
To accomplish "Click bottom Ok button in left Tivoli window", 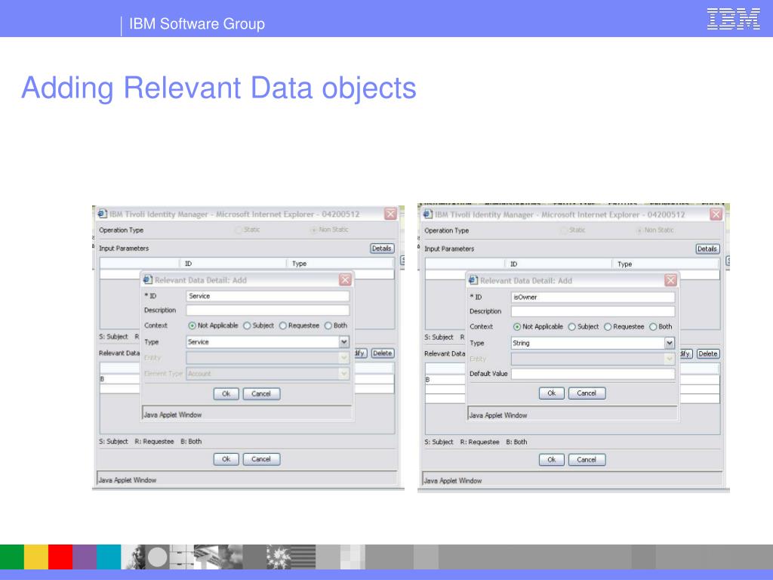I will (226, 459).
